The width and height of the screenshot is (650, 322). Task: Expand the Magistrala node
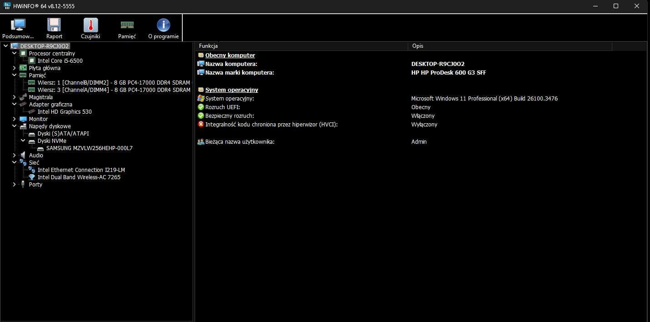(x=14, y=97)
